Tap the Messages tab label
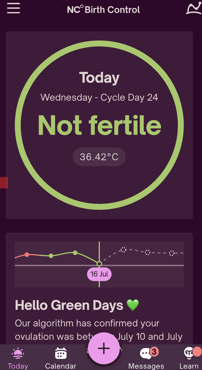 (x=146, y=366)
